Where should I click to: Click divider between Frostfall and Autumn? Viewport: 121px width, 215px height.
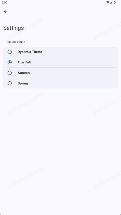[61, 67]
